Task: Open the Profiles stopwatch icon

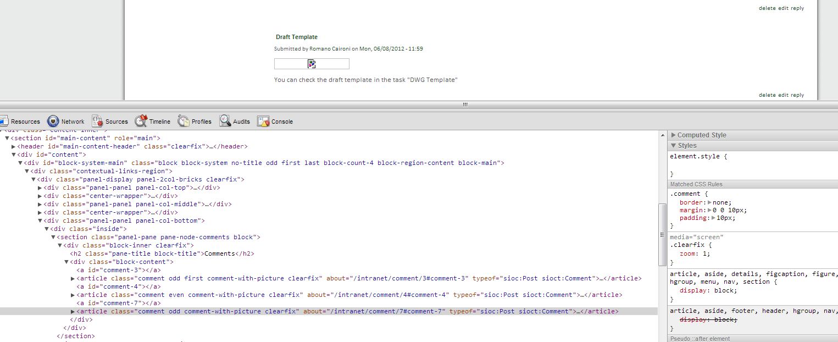Action: click(x=184, y=121)
